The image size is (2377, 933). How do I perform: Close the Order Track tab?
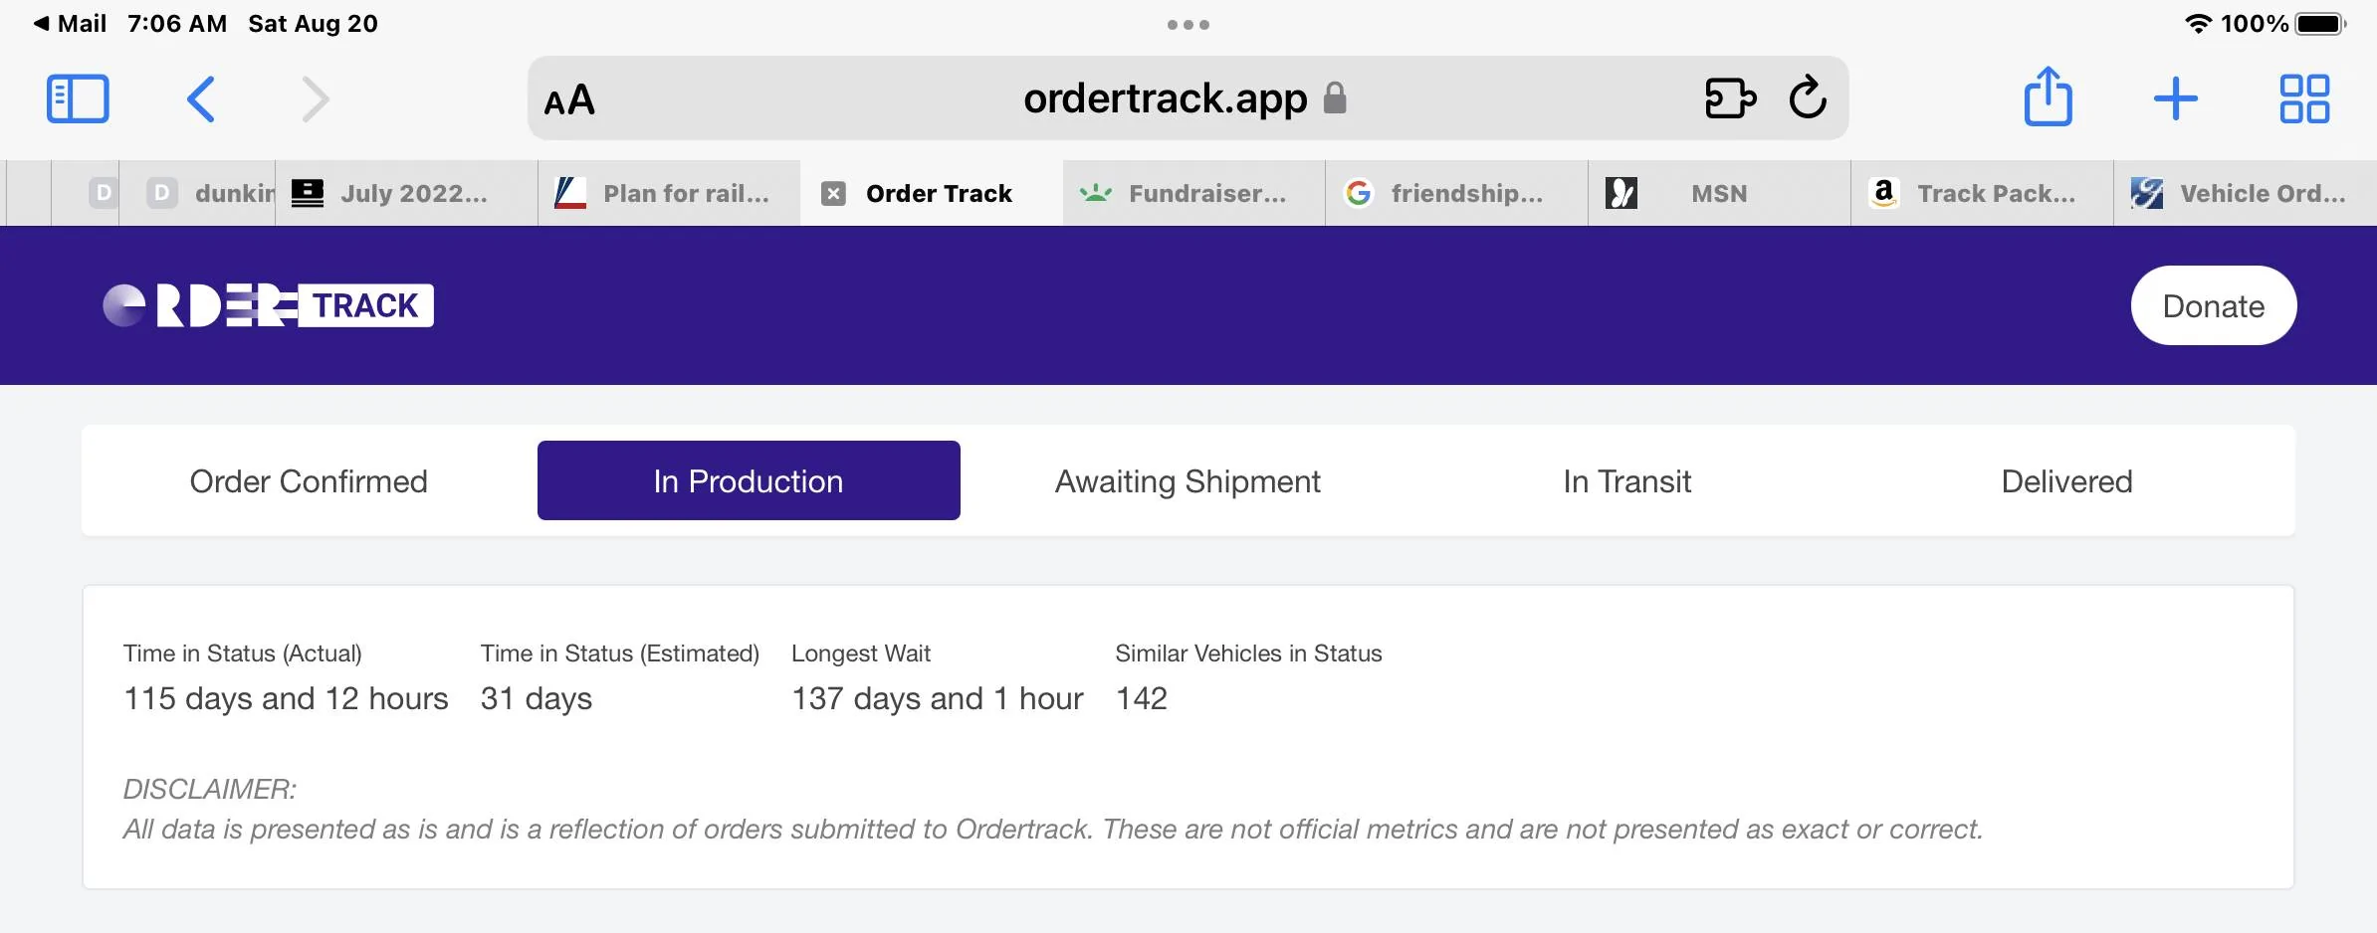click(x=833, y=194)
